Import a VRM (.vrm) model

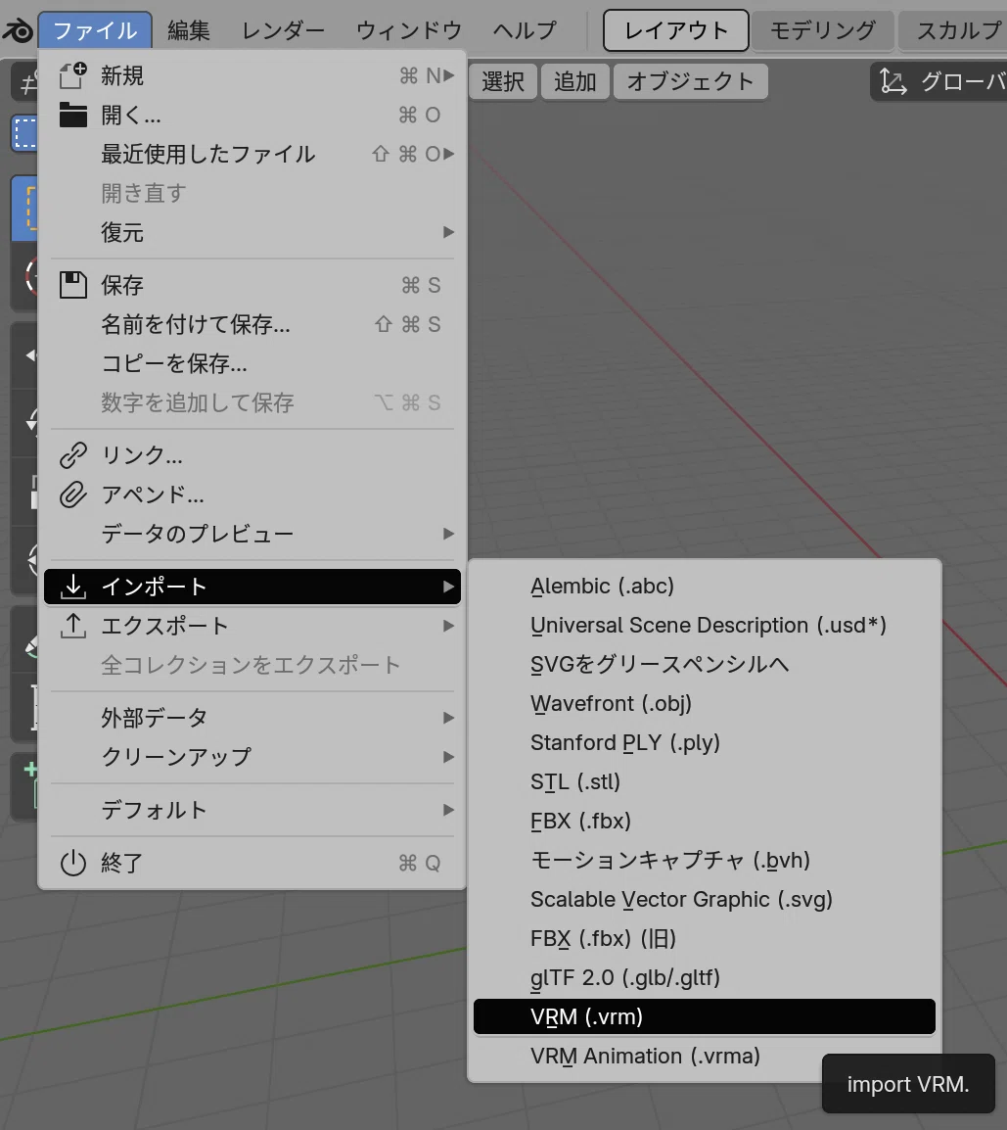click(705, 1016)
